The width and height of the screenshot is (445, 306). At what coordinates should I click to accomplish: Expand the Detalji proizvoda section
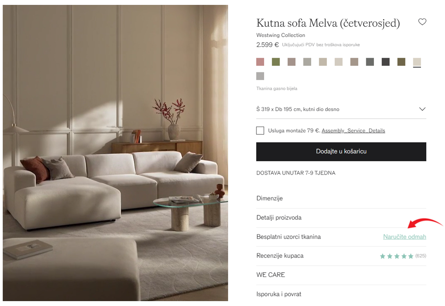click(x=341, y=218)
